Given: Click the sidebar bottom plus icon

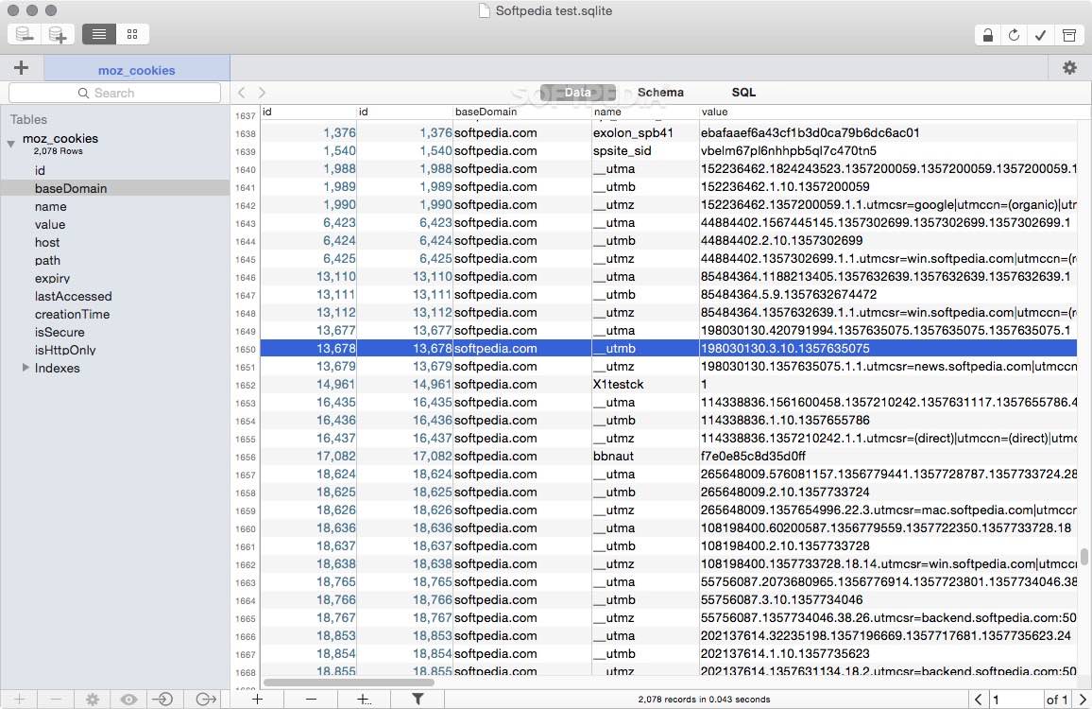Looking at the screenshot, I should (x=19, y=700).
